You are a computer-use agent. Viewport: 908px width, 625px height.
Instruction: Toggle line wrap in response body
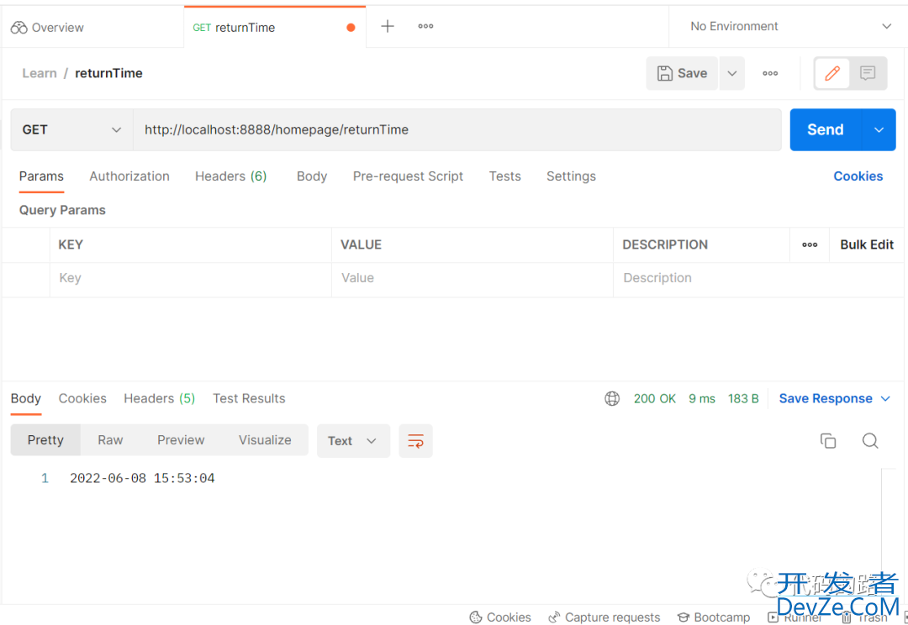click(415, 441)
